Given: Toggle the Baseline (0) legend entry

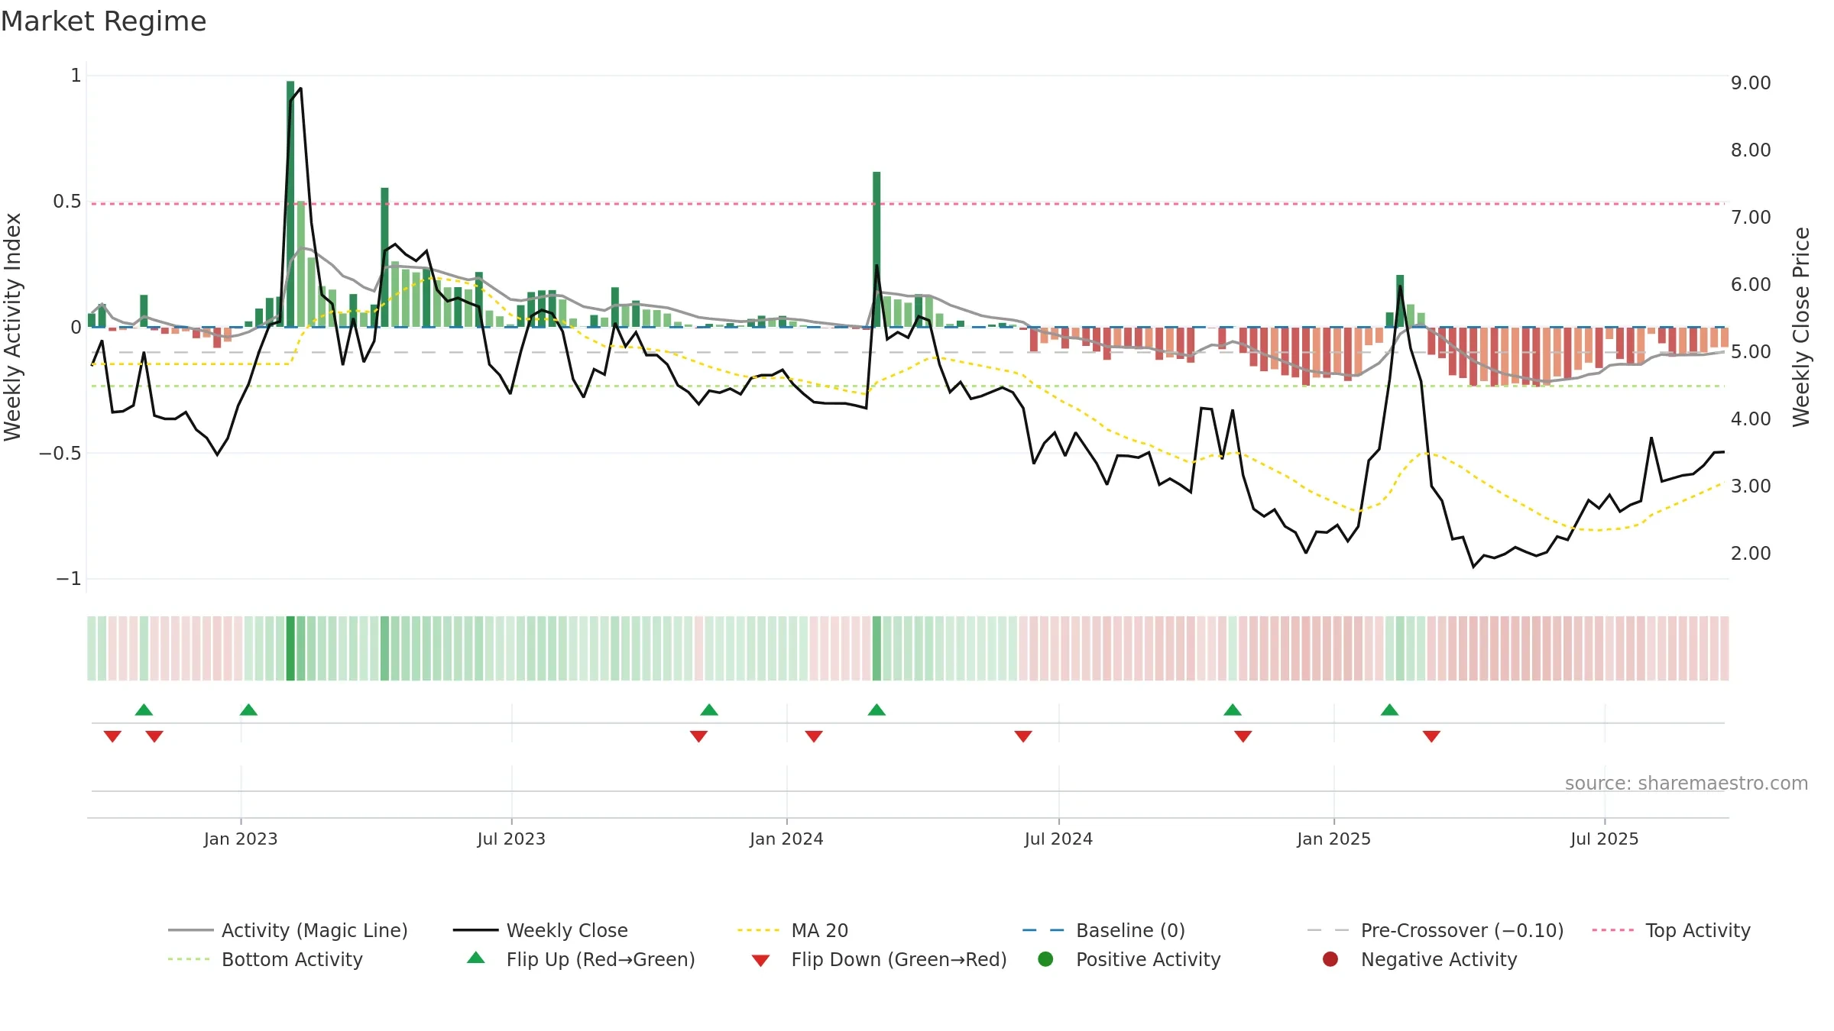Looking at the screenshot, I should (1103, 930).
